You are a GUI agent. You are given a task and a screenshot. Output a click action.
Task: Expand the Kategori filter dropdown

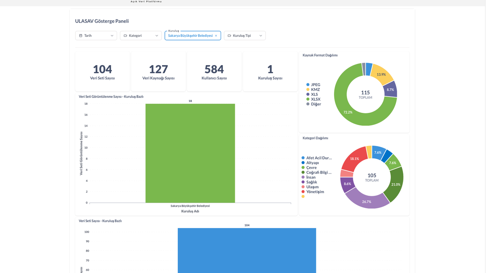click(141, 36)
